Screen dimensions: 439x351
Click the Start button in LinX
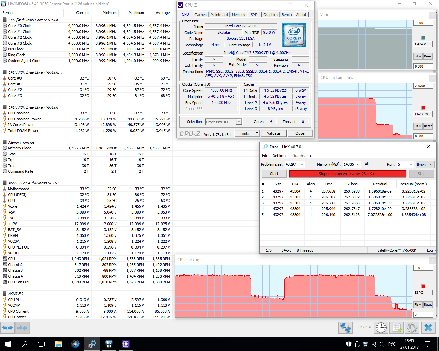coord(274,174)
